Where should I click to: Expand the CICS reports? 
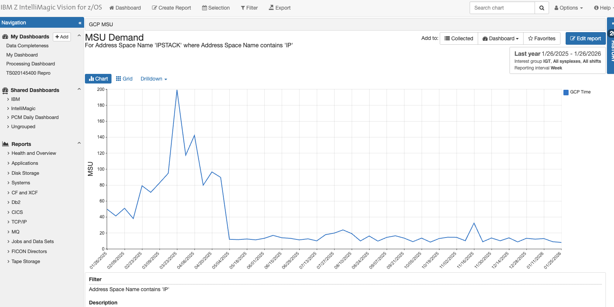coord(17,212)
